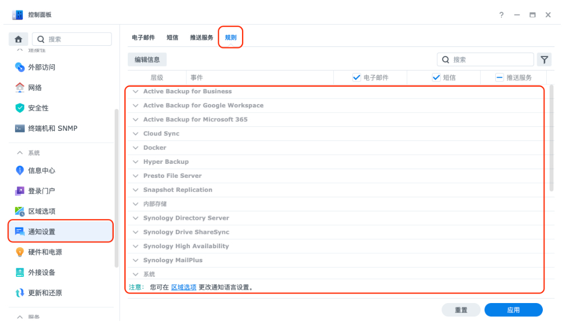Expand Synology Directory Server group
Viewport: 563px width, 331px height.
[x=136, y=218]
